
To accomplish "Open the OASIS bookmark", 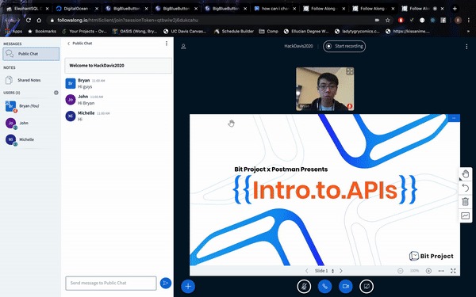I will pyautogui.click(x=135, y=31).
